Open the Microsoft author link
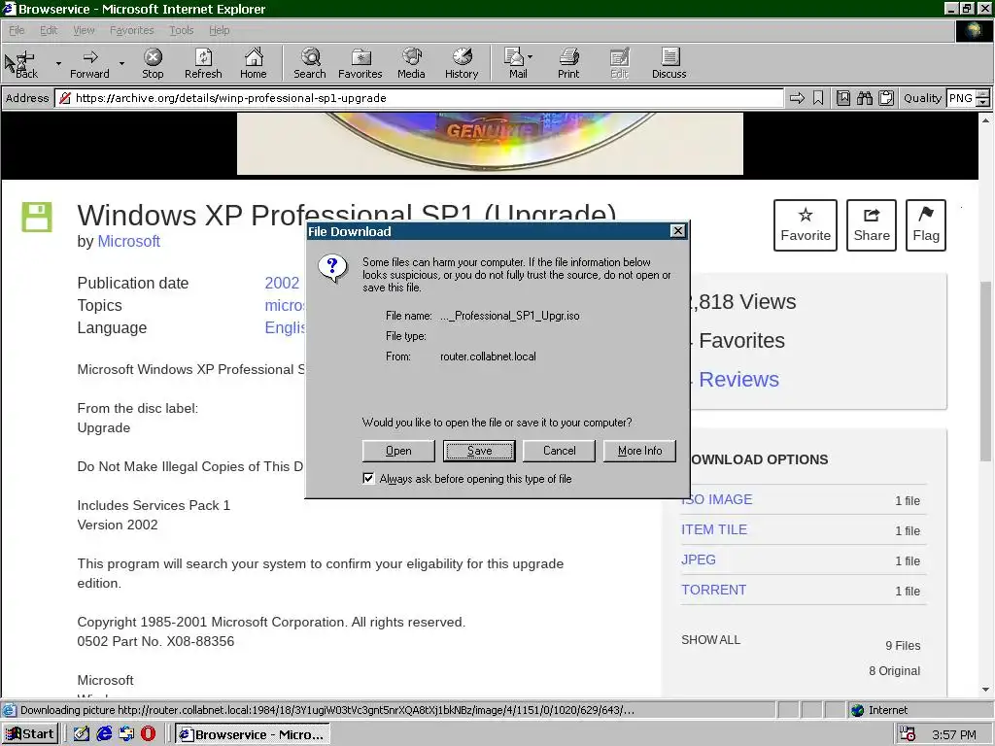995x746 pixels. 129,241
